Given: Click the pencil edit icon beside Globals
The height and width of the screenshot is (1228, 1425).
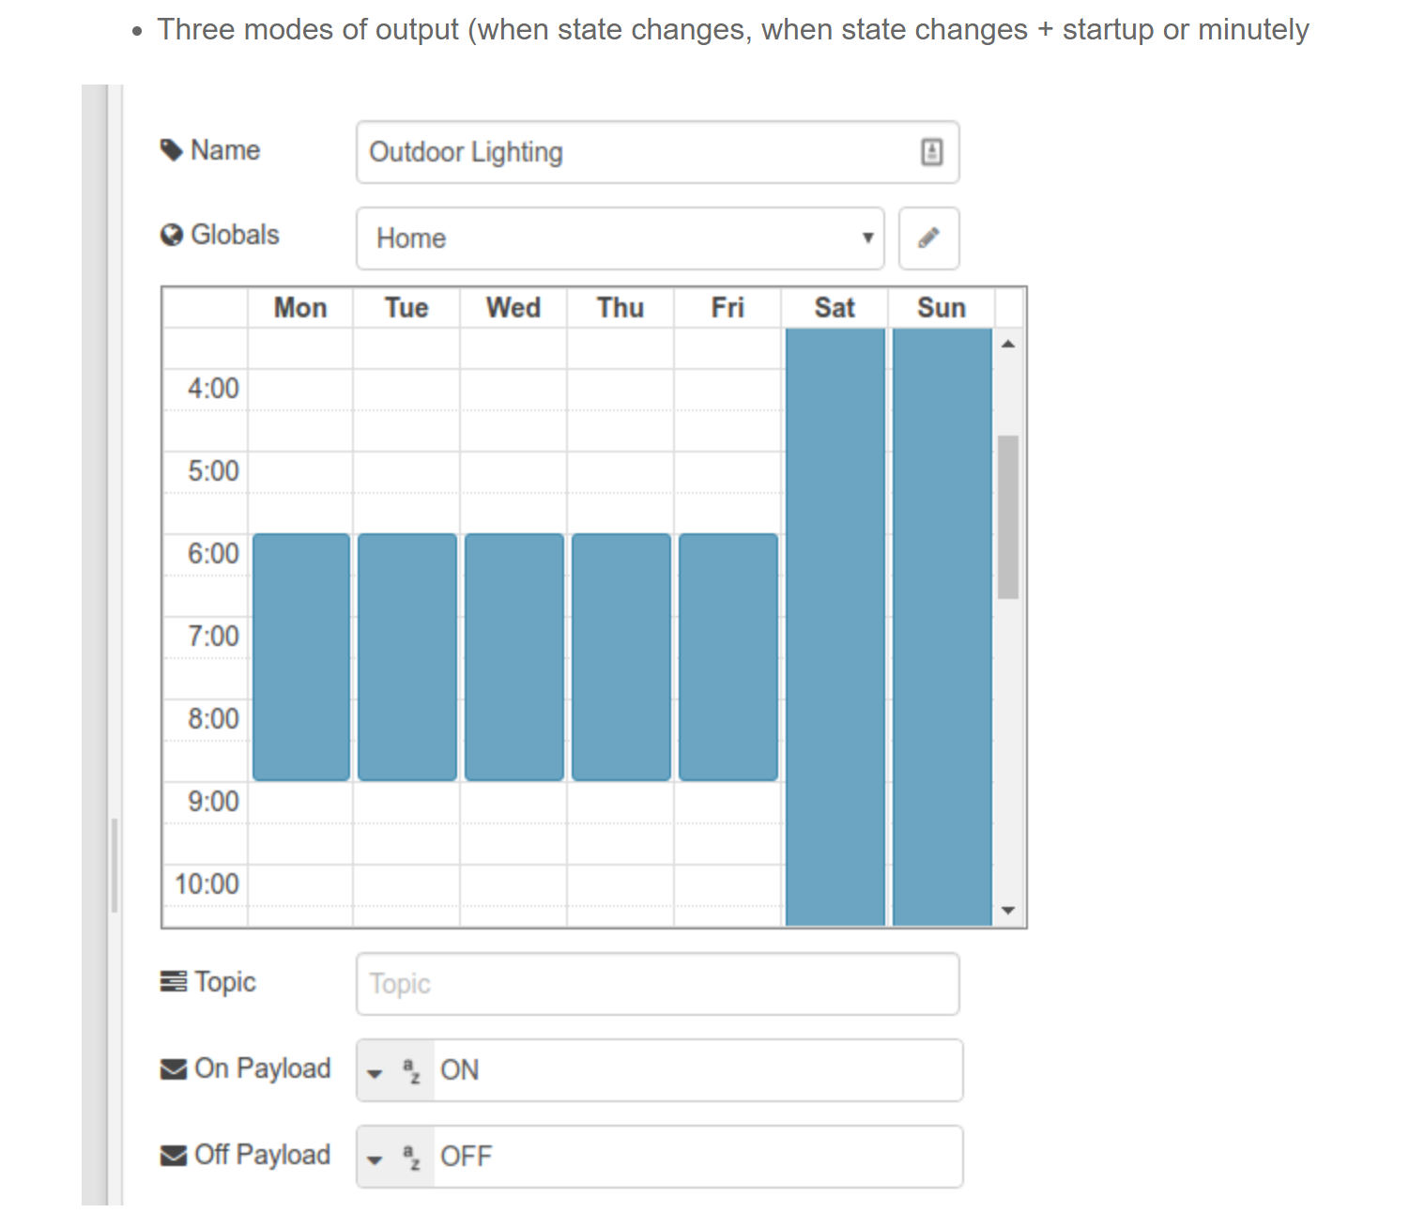Looking at the screenshot, I should pyautogui.click(x=928, y=238).
